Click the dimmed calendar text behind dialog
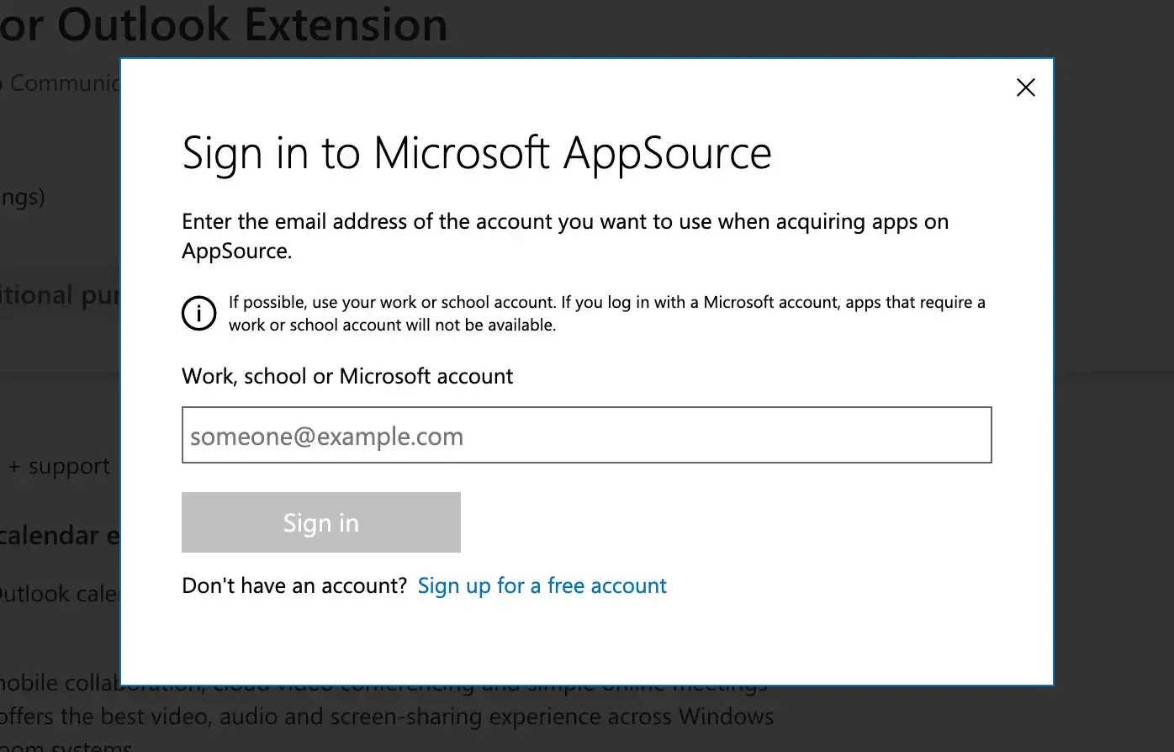Image resolution: width=1174 pixels, height=752 pixels. (x=59, y=535)
